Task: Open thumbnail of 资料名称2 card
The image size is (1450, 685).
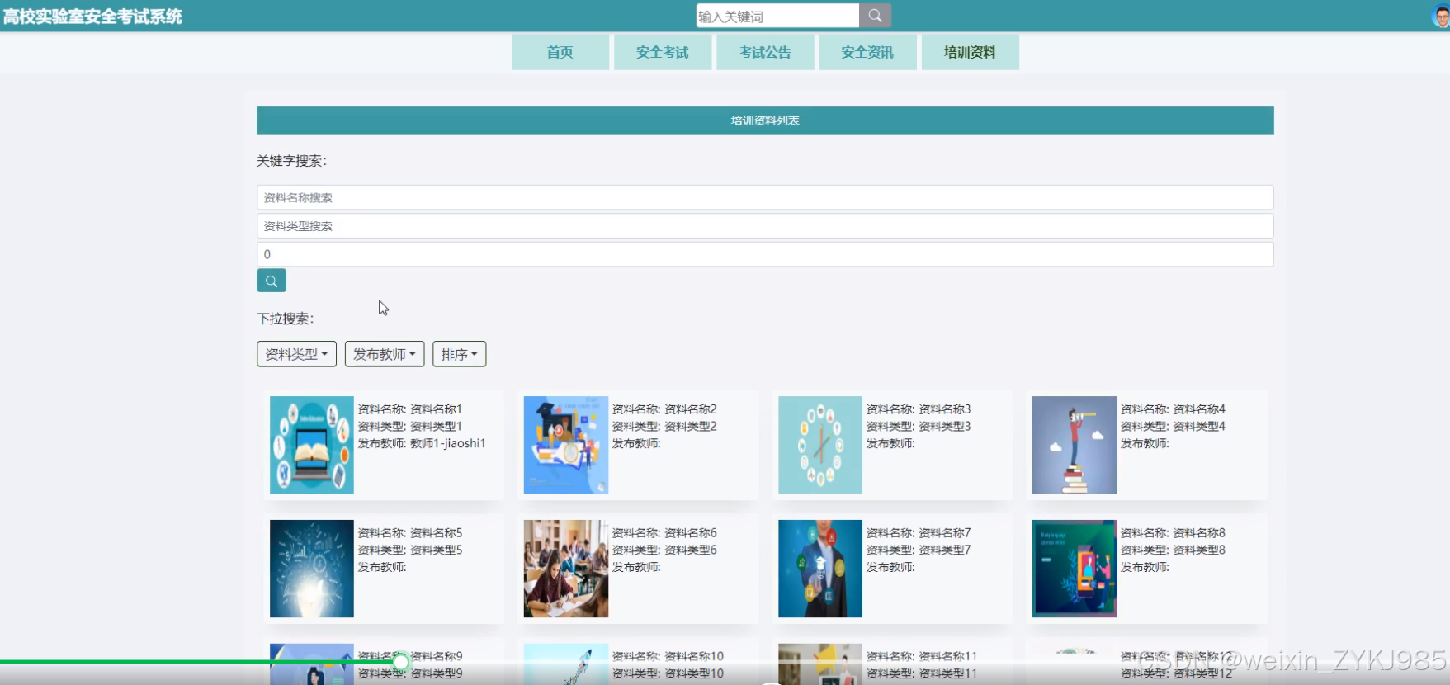Action: point(566,445)
